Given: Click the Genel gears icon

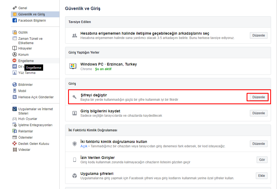Looking at the screenshot, I should pos(15,8).
